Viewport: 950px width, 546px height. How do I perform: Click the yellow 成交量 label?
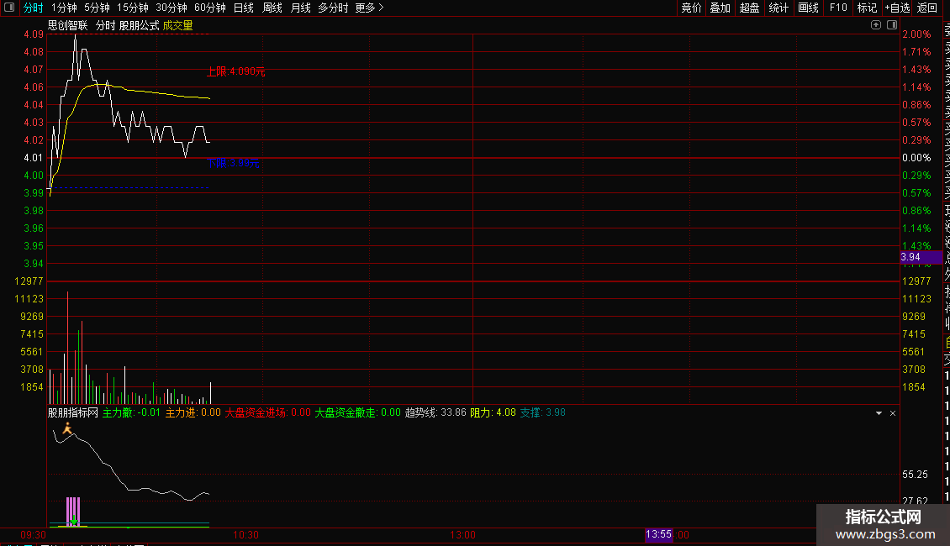pyautogui.click(x=177, y=25)
